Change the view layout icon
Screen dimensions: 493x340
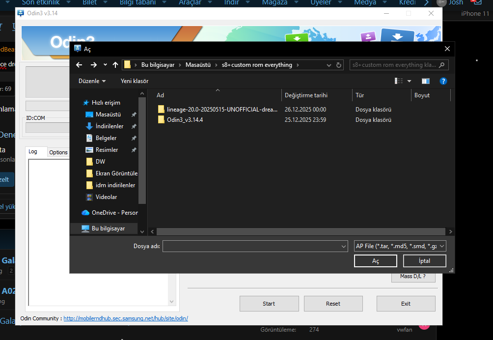399,81
